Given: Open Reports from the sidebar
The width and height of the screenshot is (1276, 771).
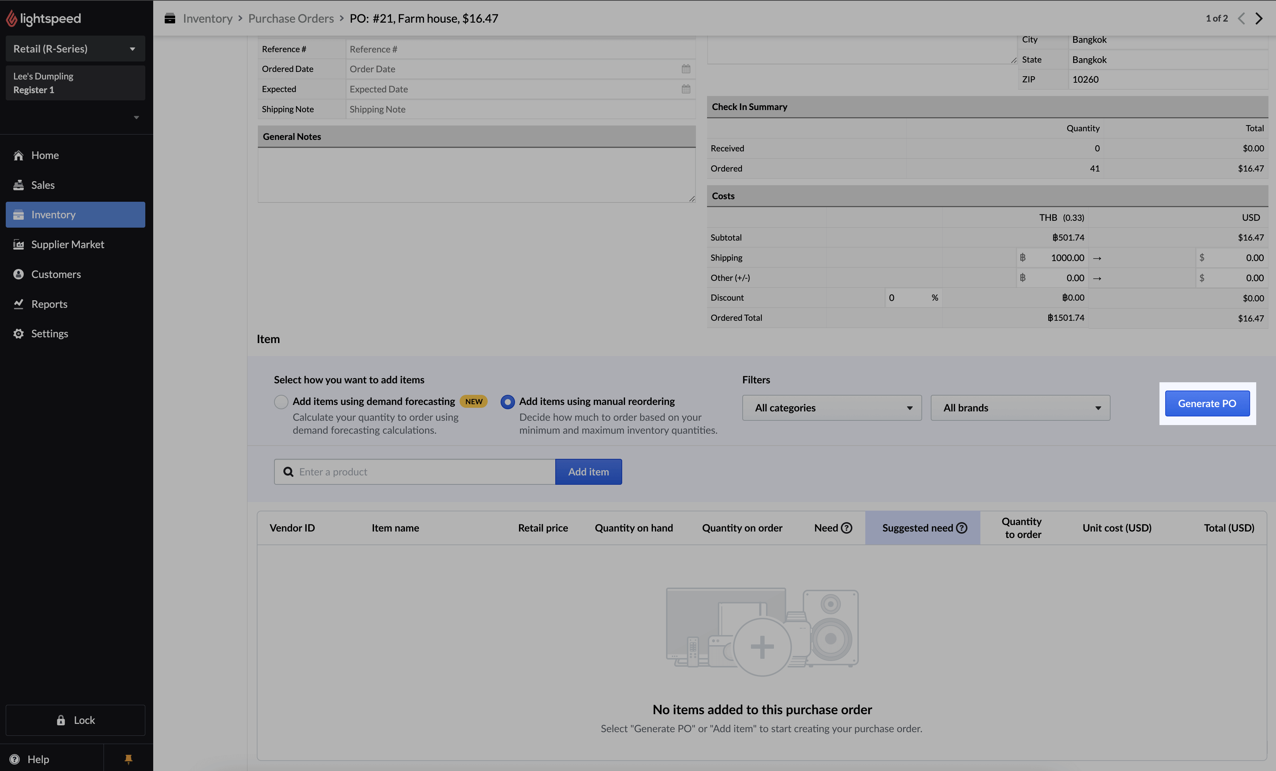Looking at the screenshot, I should (49, 304).
